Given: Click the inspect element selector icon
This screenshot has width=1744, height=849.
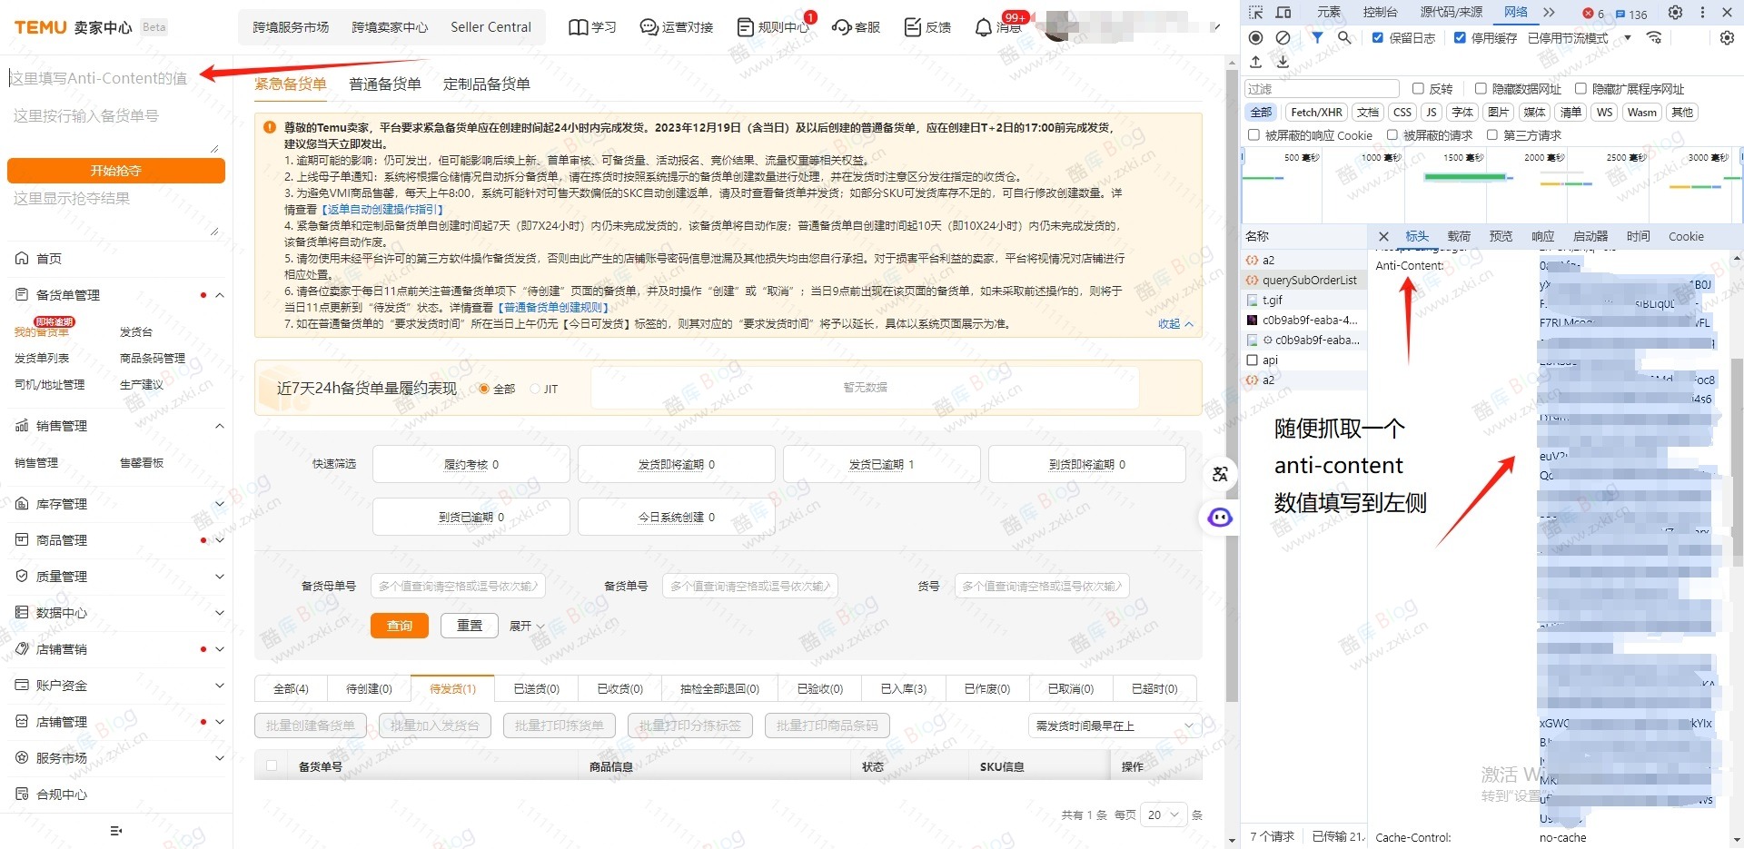Looking at the screenshot, I should tap(1255, 13).
